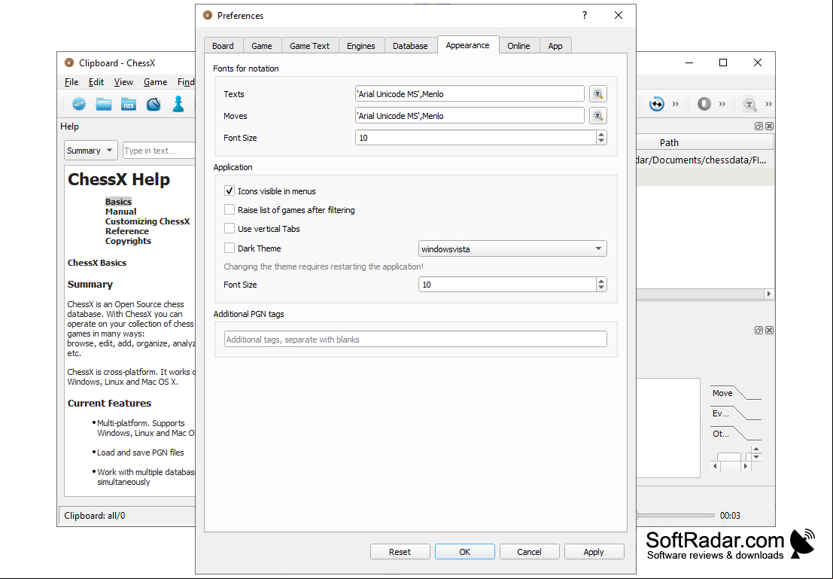
Task: Click the blue pawn toolbar icon
Action: pyautogui.click(x=178, y=104)
